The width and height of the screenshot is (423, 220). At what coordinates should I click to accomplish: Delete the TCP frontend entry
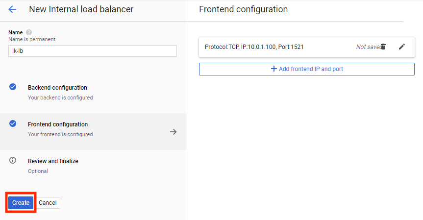coord(383,47)
